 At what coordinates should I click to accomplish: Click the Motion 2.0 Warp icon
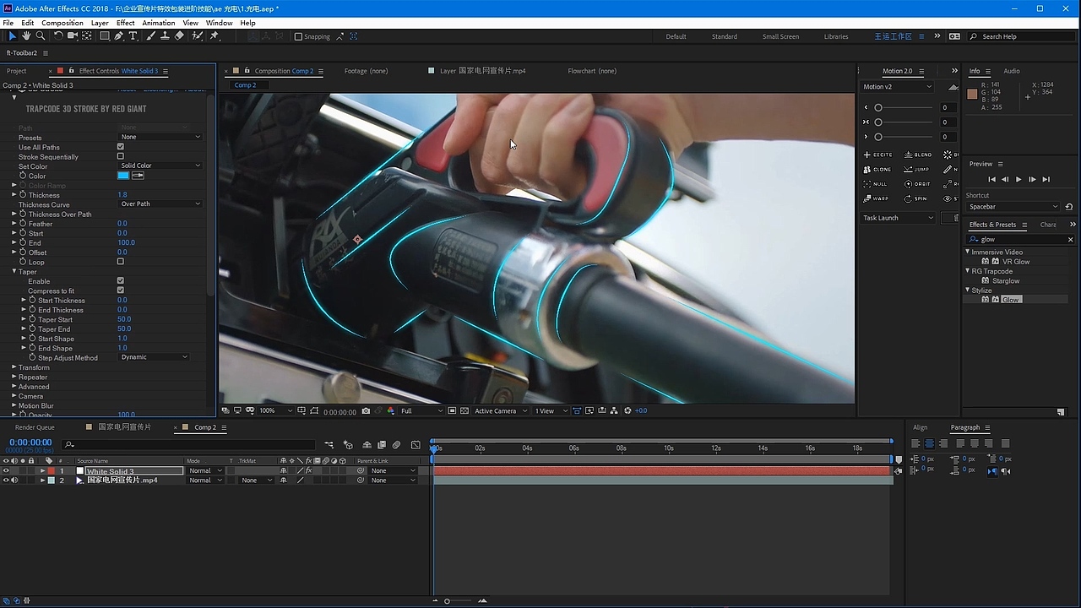876,198
